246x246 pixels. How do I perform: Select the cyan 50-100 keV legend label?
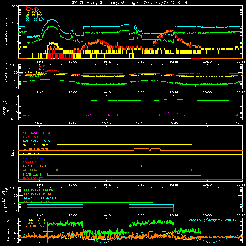coord(34,20)
